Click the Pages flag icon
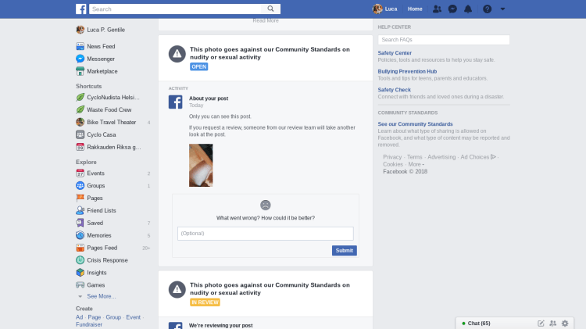This screenshot has height=329, width=586. [80, 198]
